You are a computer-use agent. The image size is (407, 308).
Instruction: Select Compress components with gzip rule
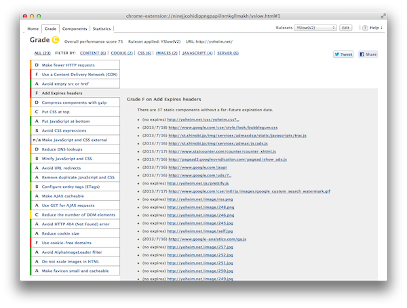pos(75,102)
